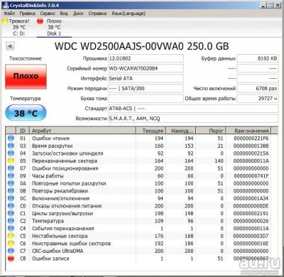Open the Правка menu
This screenshot has height=277, width=284.
click(28, 13)
